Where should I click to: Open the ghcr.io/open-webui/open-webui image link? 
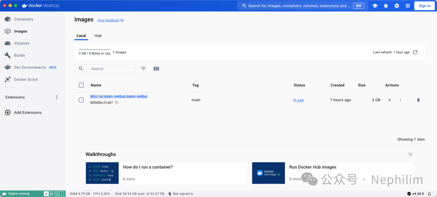[119, 96]
